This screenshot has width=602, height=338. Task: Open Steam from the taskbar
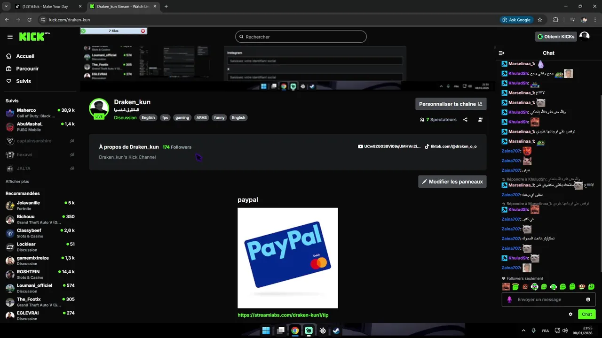(336, 330)
